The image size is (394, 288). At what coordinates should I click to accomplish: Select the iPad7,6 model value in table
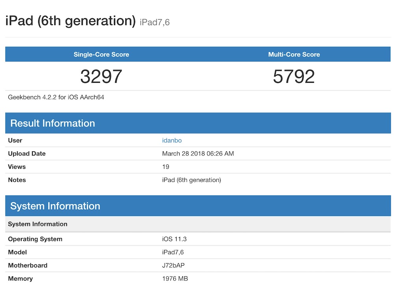[x=173, y=252]
